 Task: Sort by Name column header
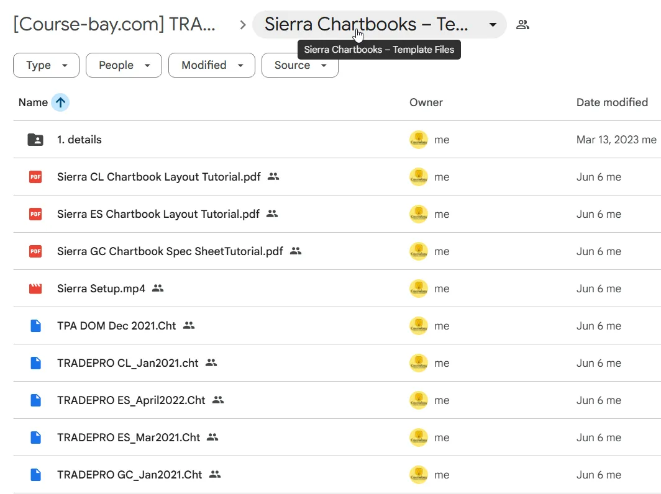33,102
